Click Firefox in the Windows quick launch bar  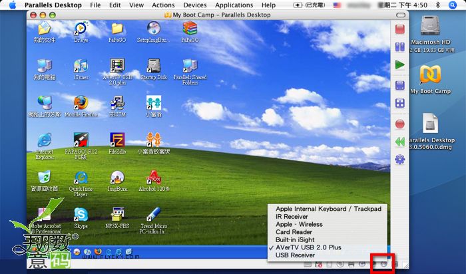[x=98, y=252]
